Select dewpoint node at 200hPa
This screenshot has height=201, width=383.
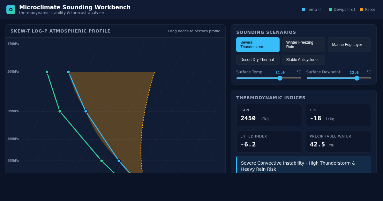[47, 72]
